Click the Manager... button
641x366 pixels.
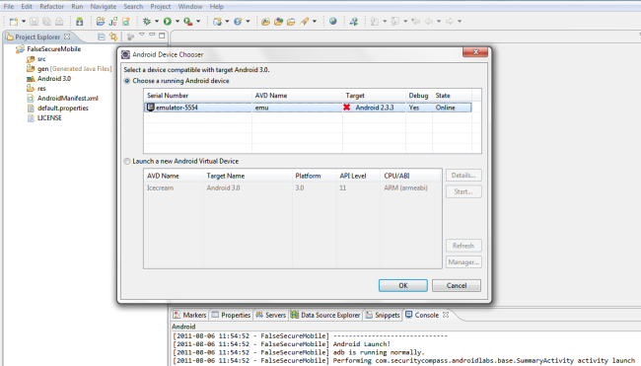(463, 262)
